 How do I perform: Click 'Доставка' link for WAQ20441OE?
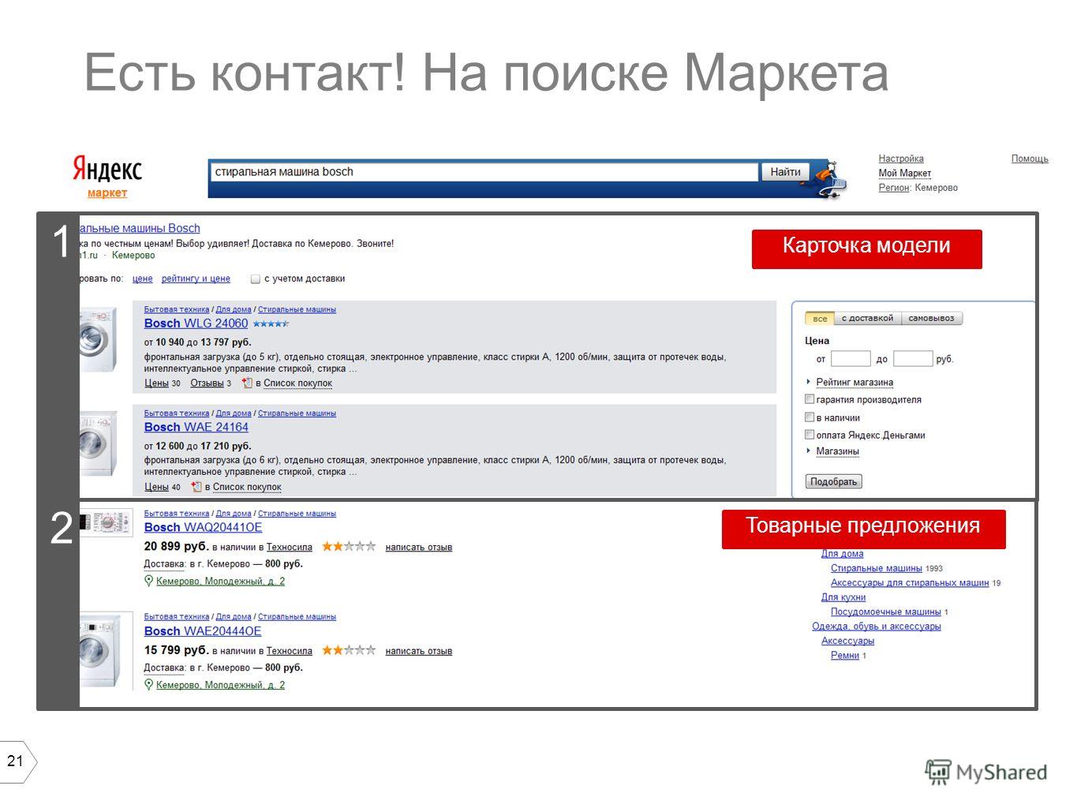164,564
